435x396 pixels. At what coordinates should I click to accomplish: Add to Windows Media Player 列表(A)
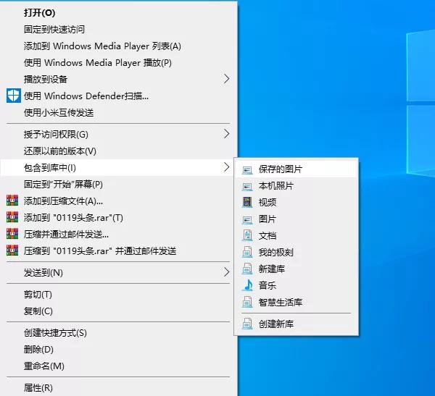click(119, 46)
